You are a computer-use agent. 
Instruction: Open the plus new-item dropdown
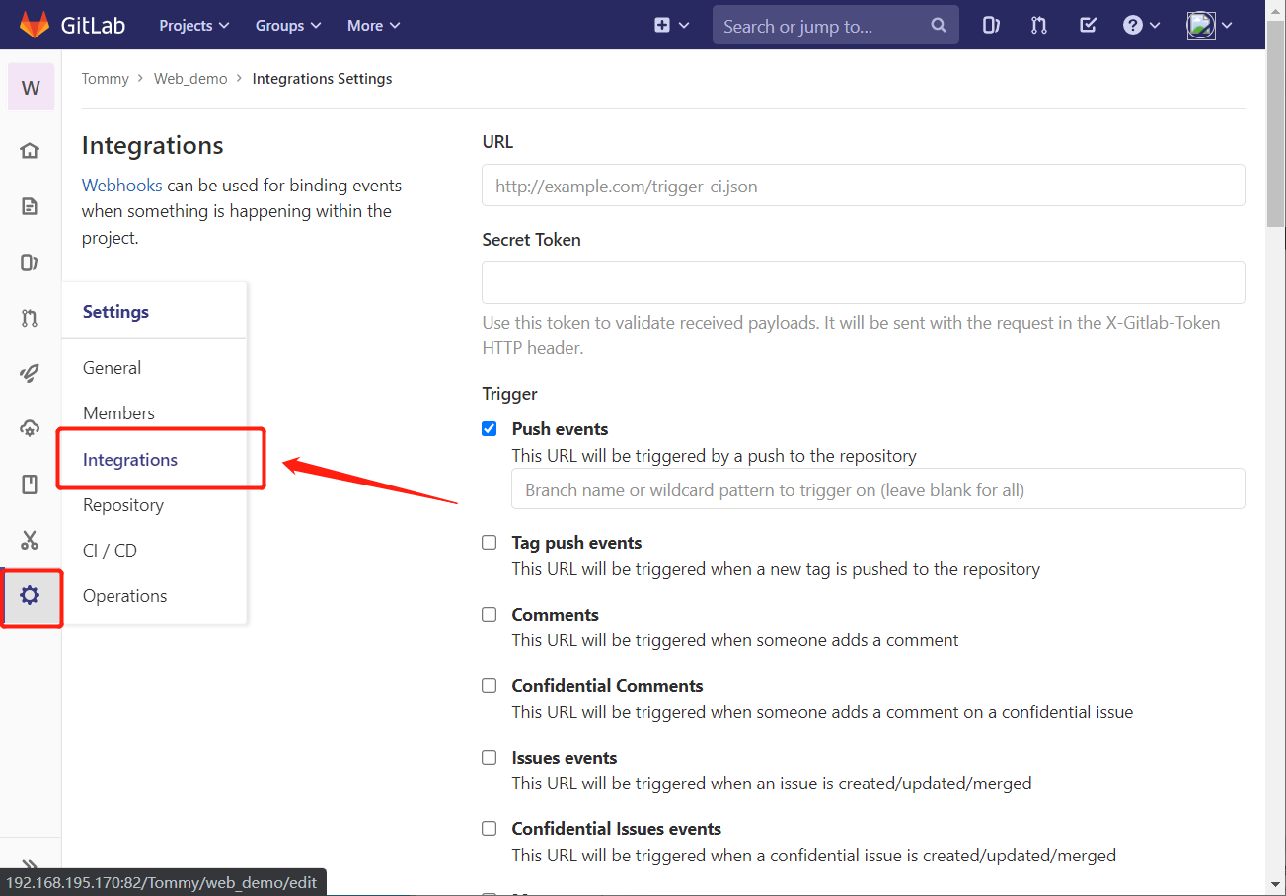coord(671,26)
